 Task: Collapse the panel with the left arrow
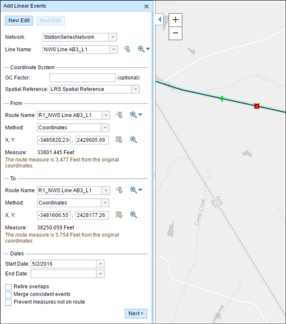[160, 20]
